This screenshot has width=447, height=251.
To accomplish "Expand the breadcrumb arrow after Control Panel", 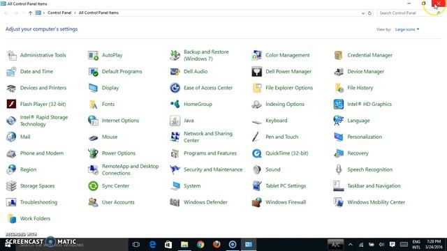I will 75,13.
